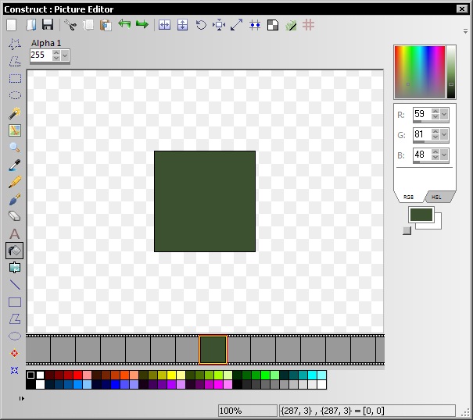Select the eraser tool
The width and height of the screenshot is (473, 420).
click(15, 216)
